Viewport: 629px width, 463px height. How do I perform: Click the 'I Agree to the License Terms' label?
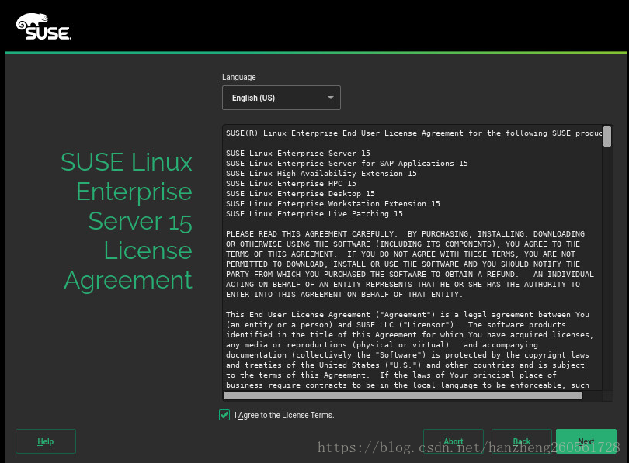tap(284, 416)
